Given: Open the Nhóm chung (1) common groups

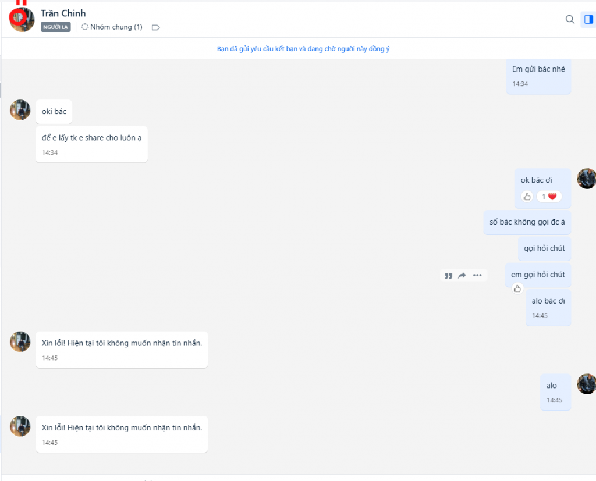Looking at the screenshot, I should coord(112,27).
